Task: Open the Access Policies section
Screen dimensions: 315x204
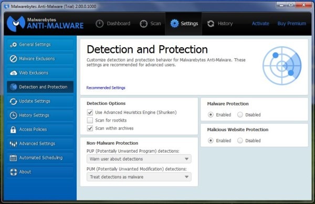Action: point(40,130)
